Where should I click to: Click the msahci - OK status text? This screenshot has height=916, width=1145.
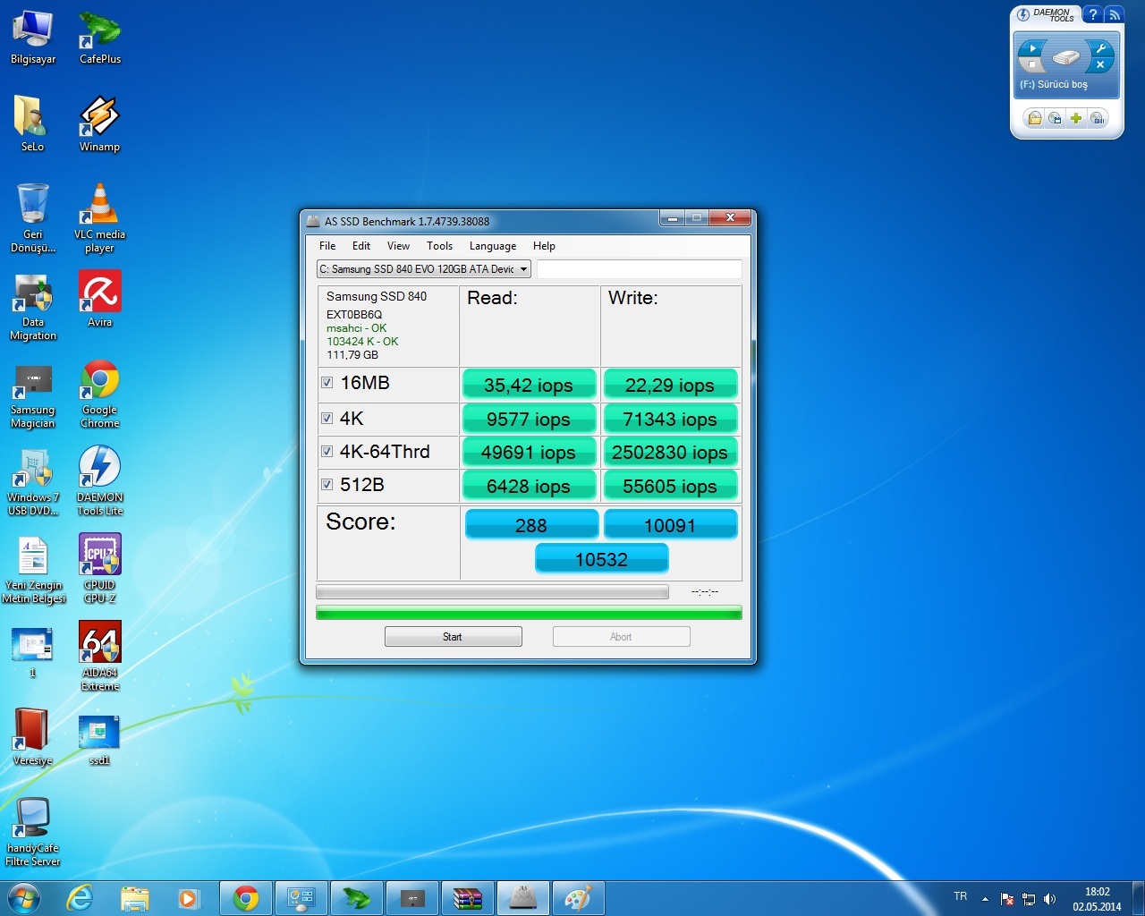coord(356,328)
